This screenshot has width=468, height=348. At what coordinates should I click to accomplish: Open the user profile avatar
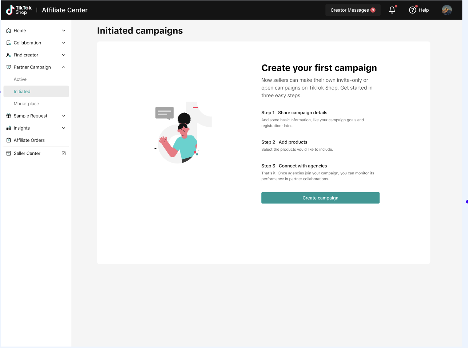click(447, 10)
